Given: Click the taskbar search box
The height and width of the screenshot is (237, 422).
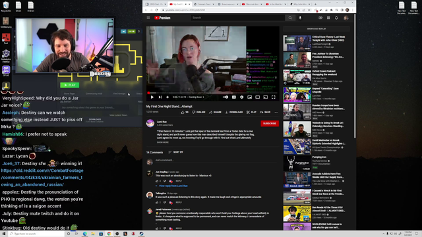Looking at the screenshot, I should pos(36,234).
